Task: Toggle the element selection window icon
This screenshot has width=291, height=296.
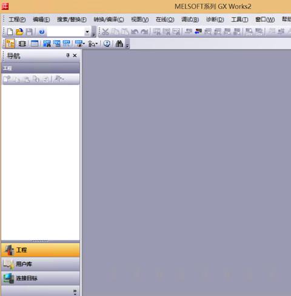Action: pyautogui.click(x=22, y=44)
